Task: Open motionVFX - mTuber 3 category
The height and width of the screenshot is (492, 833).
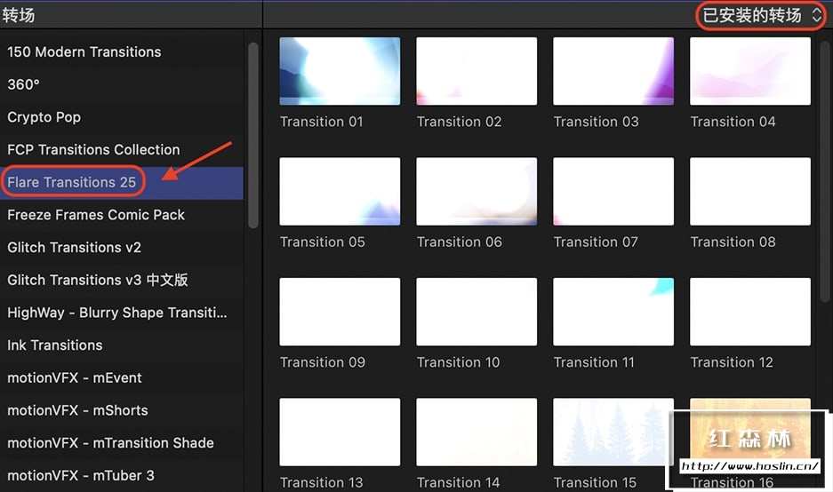Action: click(122, 475)
